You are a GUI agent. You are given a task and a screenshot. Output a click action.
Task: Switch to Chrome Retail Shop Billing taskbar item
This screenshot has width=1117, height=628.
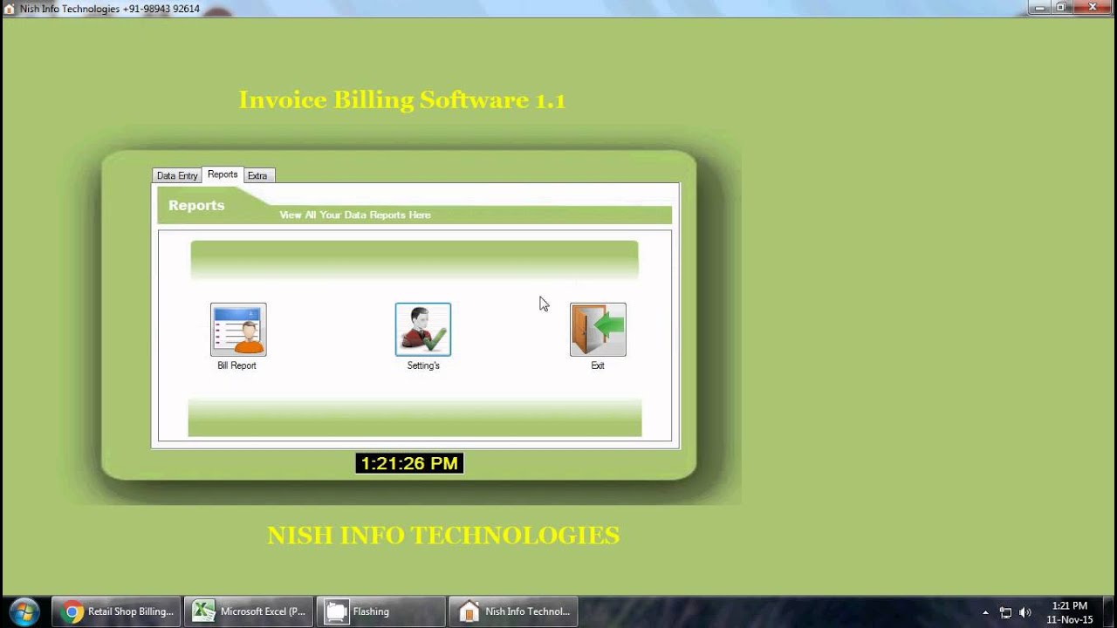[117, 611]
